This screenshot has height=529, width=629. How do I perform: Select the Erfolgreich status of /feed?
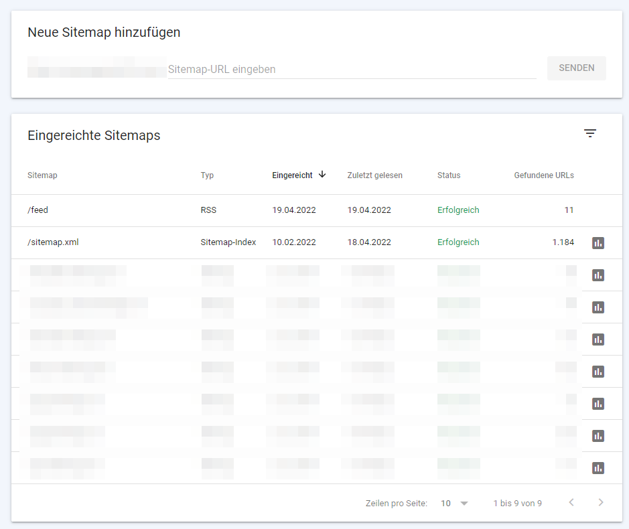point(458,210)
